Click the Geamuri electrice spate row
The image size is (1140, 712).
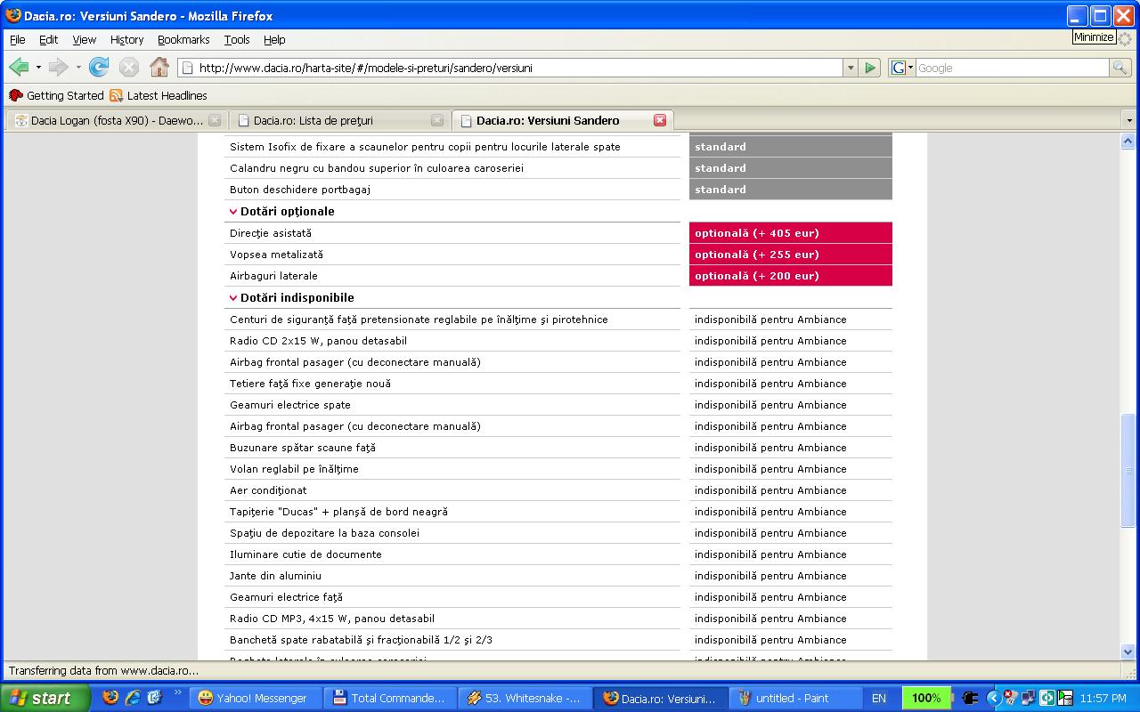[452, 405]
